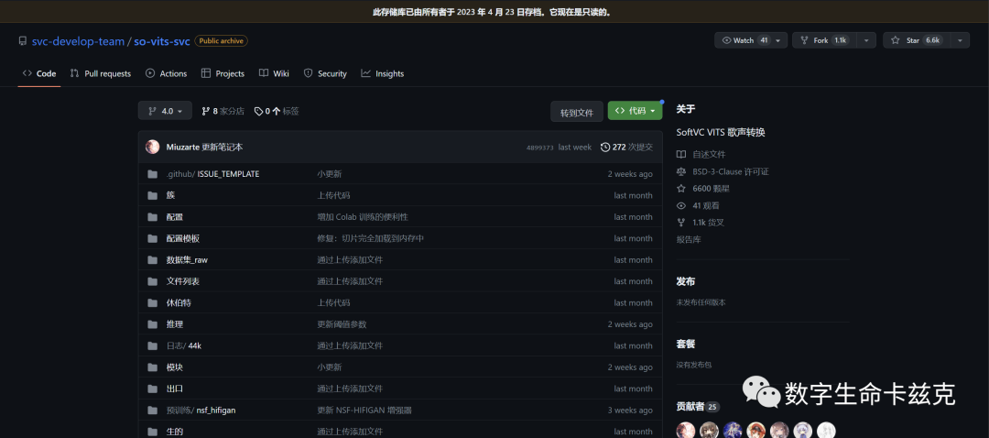This screenshot has width=989, height=438.
Task: Star the repository with Star button
Action: [x=915, y=40]
